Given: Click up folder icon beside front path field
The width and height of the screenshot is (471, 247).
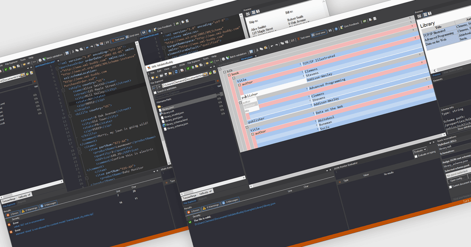Looking at the screenshot, I should click(x=210, y=73).
